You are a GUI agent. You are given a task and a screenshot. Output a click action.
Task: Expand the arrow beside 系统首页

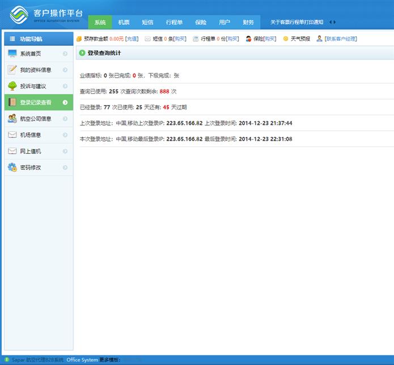(x=65, y=54)
